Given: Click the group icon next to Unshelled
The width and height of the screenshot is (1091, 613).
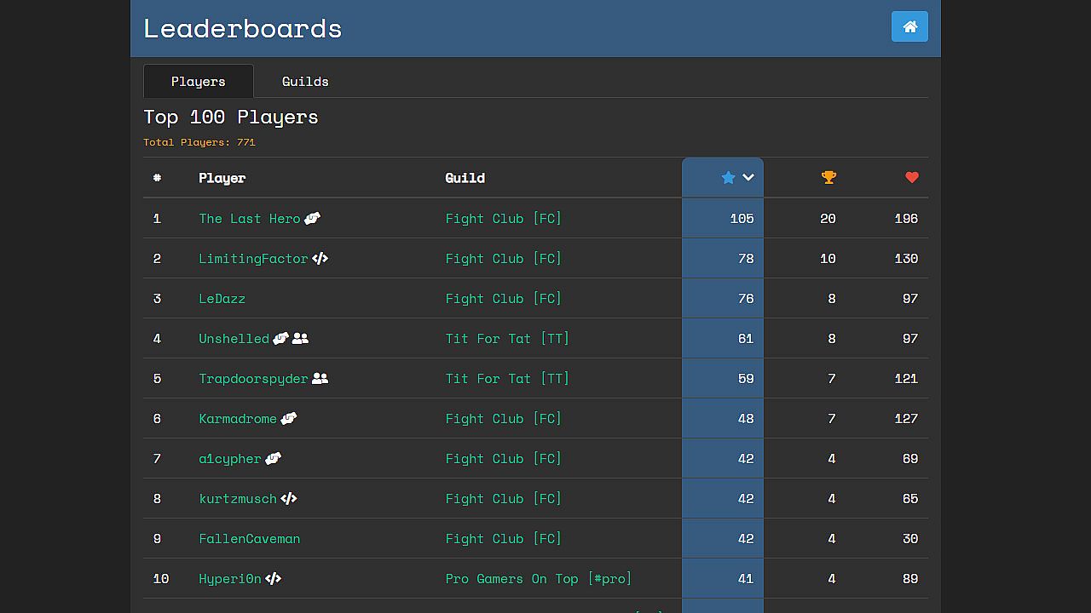Looking at the screenshot, I should (300, 339).
